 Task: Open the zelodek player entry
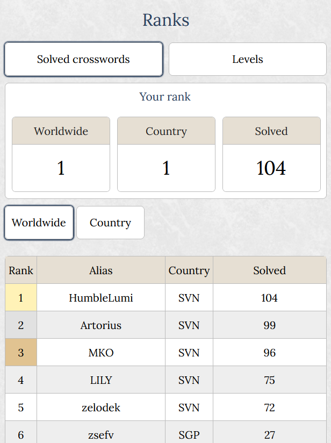[101, 408]
